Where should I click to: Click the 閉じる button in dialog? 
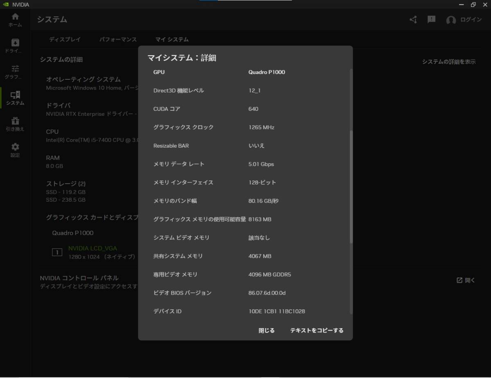pyautogui.click(x=267, y=331)
